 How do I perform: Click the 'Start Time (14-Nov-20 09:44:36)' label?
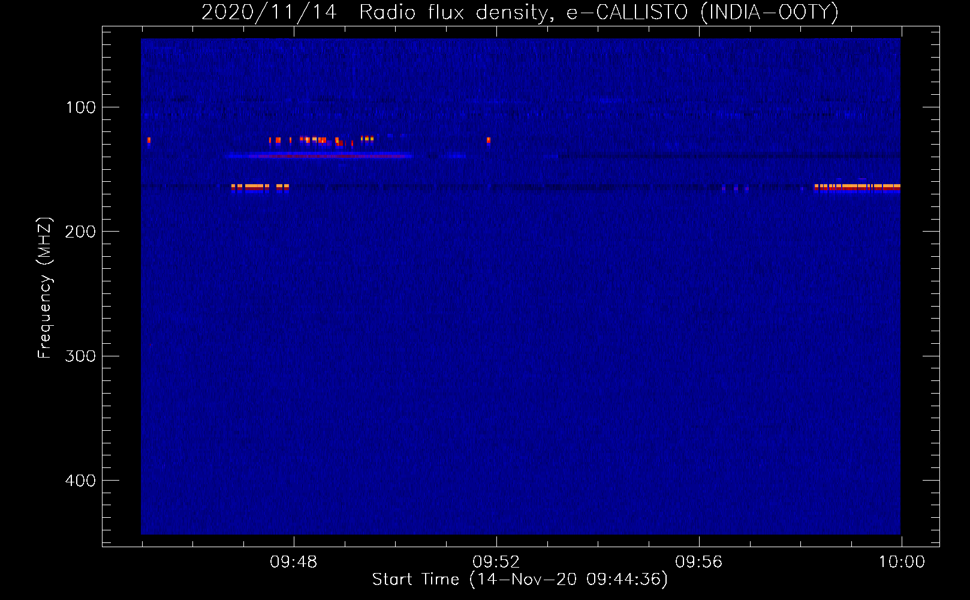(520, 580)
